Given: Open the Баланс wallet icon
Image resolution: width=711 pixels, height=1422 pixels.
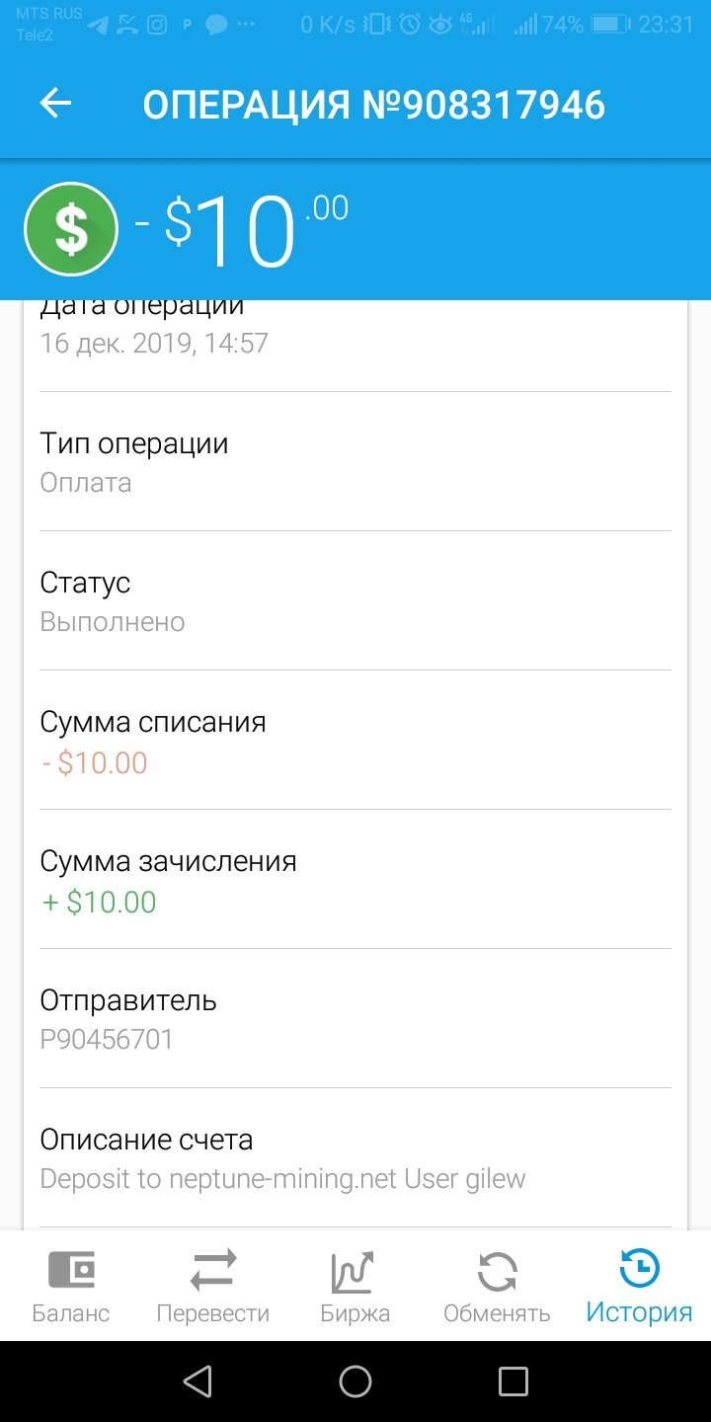Looking at the screenshot, I should [71, 1269].
